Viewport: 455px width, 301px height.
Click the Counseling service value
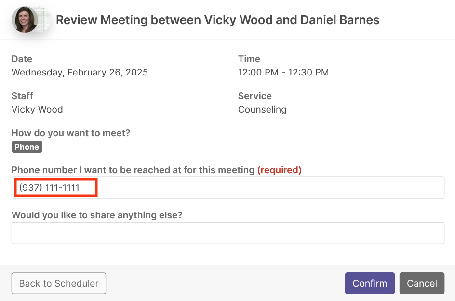(x=262, y=110)
